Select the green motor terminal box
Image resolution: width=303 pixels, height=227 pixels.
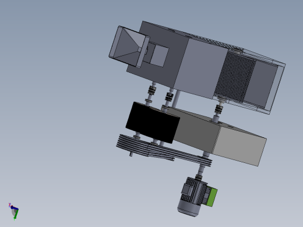pos(212,197)
